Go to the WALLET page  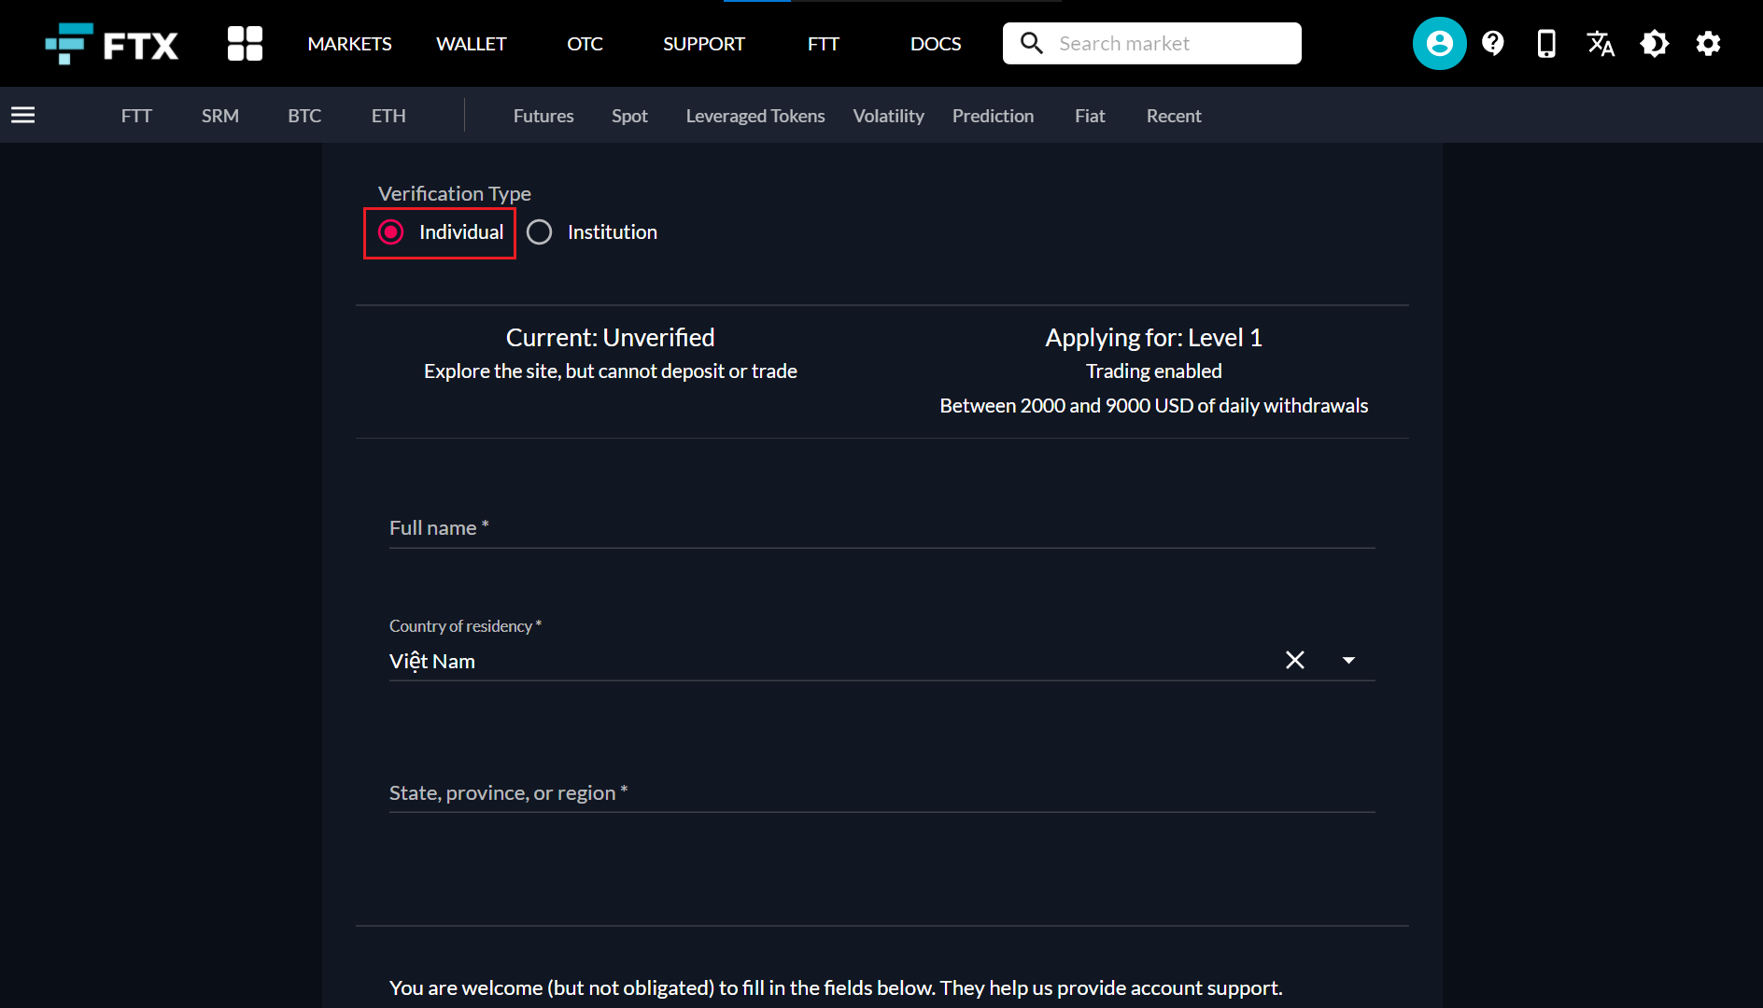tap(471, 44)
